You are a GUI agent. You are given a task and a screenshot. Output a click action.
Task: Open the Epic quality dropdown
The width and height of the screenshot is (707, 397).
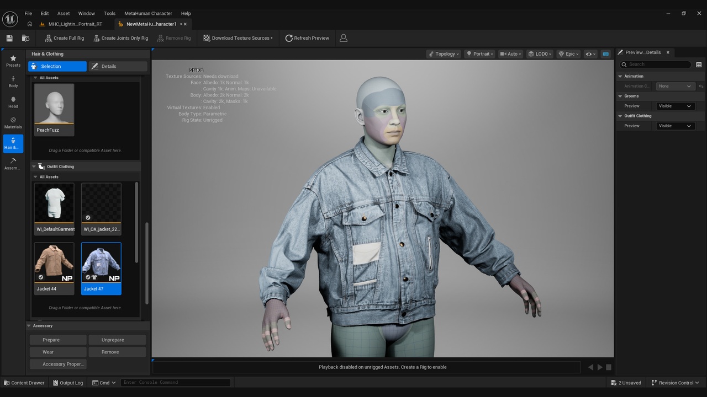(x=569, y=54)
